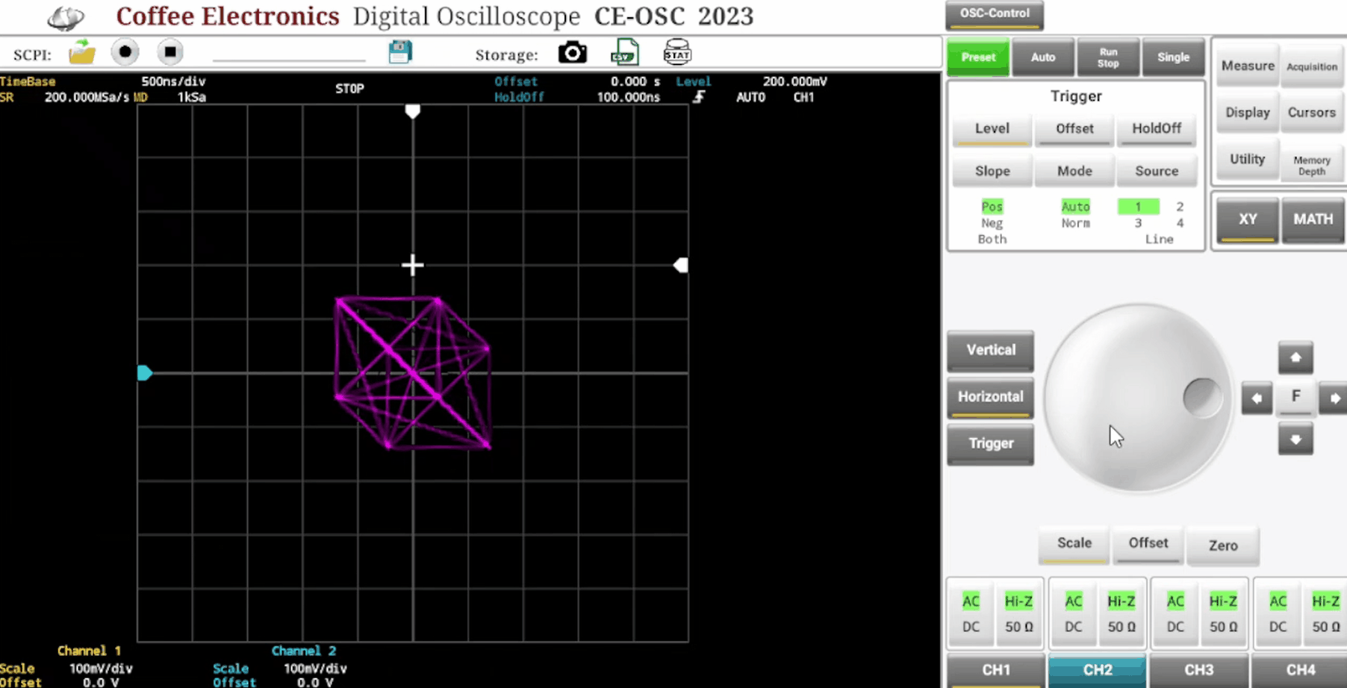Take a waveform screenshot with camera icon

click(x=572, y=51)
